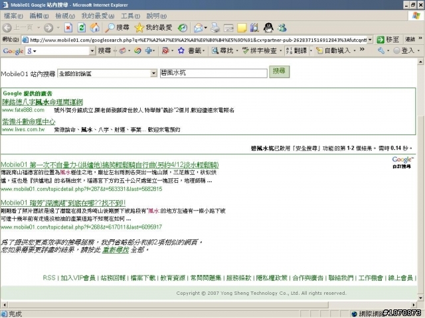The height and width of the screenshot is (318, 425).
Task: Open the 工具 menu
Action: 130,16
